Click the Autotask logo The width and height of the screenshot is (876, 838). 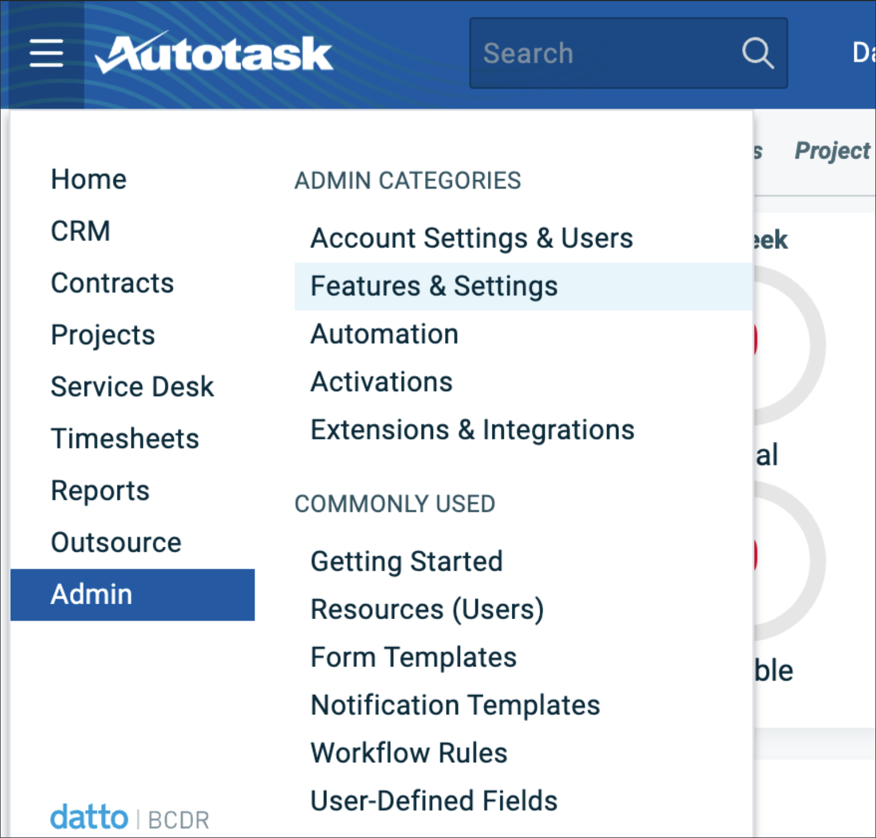(x=214, y=52)
